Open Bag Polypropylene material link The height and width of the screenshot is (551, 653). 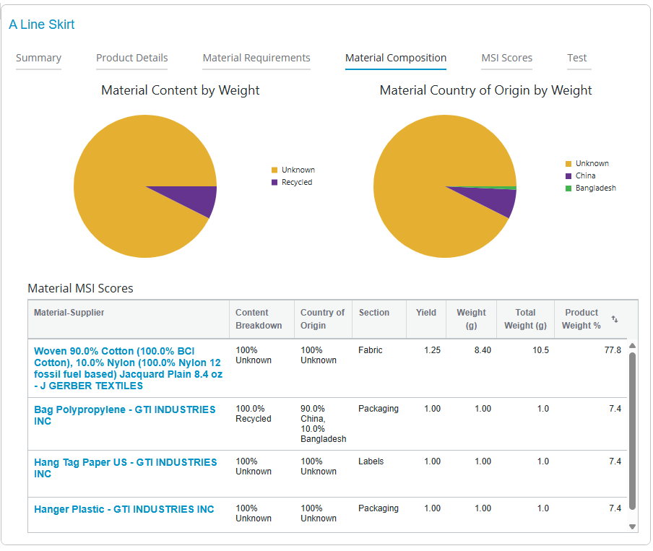tap(124, 415)
